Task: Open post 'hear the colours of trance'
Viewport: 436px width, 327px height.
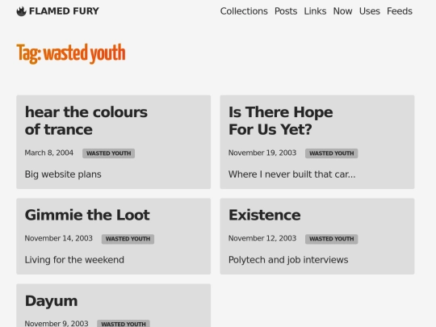Action: [86, 120]
